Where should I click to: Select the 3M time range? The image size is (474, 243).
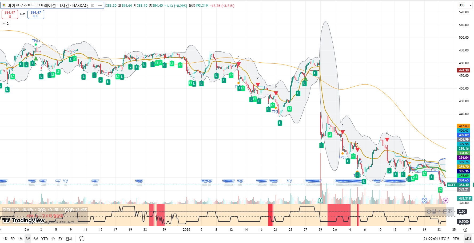(28, 239)
